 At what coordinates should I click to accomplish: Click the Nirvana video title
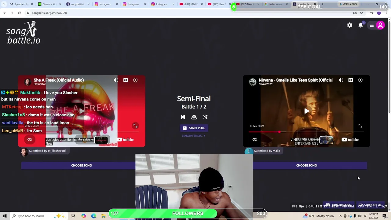coord(296,80)
